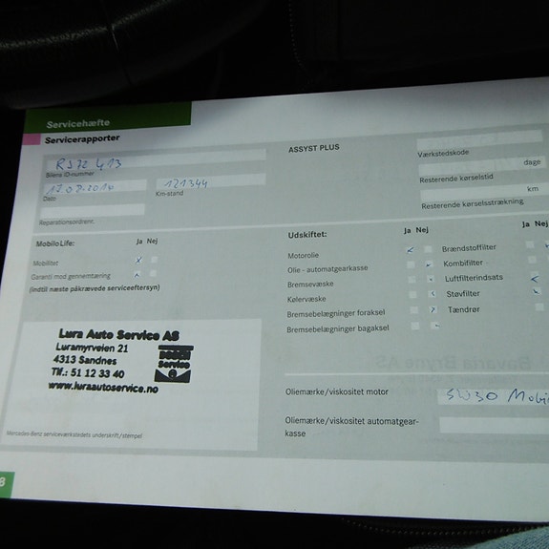Check Bremsebelægninger bagaksel Ja box
Image resolution: width=549 pixels, height=549 pixels.
click(415, 326)
